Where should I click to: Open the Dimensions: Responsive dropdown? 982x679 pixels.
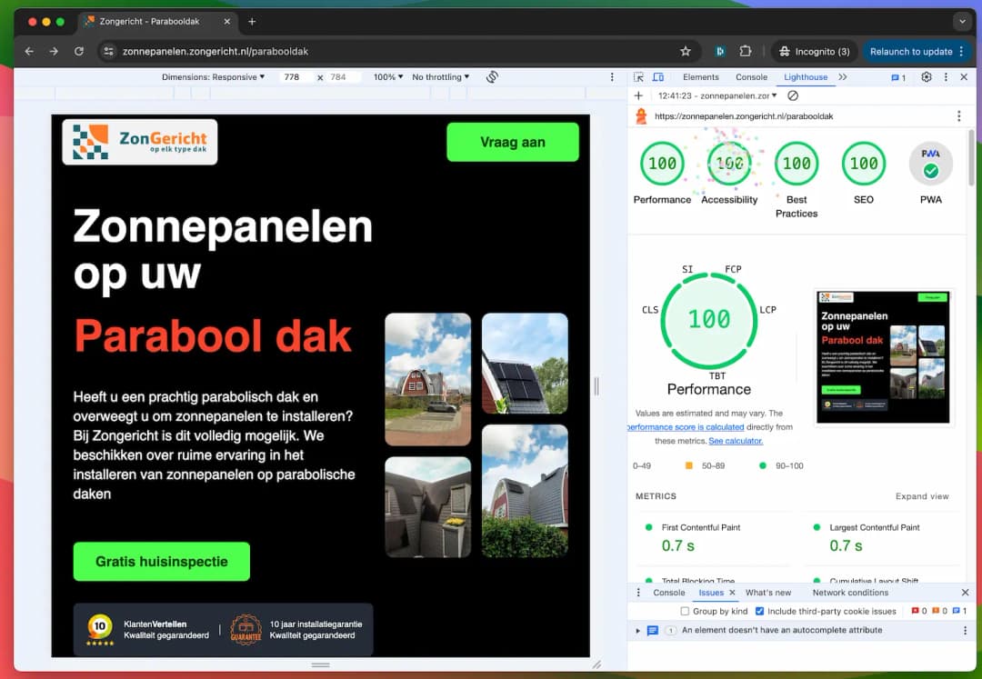214,77
